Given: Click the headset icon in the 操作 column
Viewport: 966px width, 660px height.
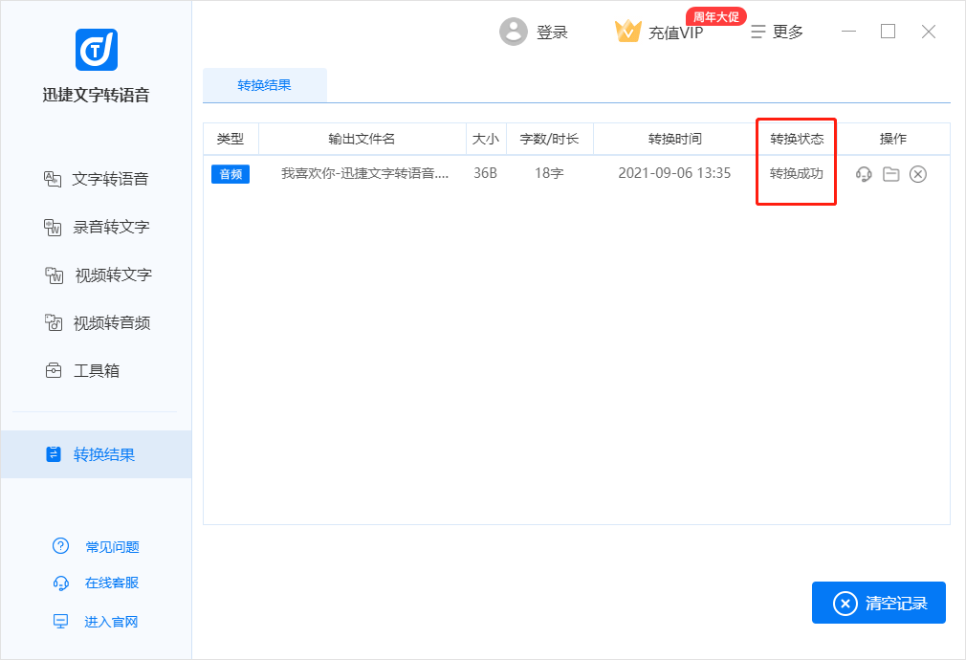Looking at the screenshot, I should 864,174.
